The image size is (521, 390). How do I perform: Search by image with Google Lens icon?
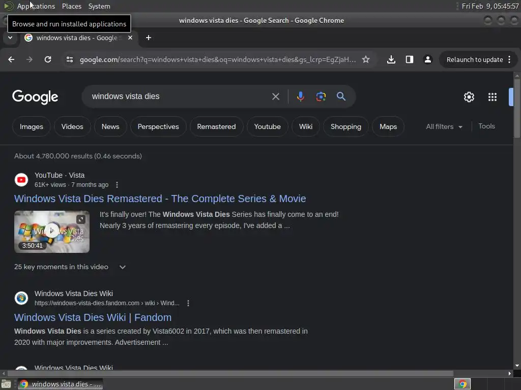coord(321,96)
